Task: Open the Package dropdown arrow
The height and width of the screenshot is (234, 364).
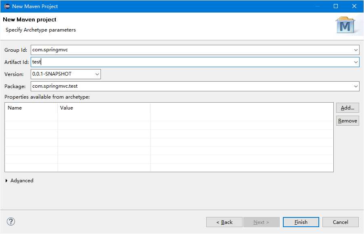Action: (x=356, y=86)
